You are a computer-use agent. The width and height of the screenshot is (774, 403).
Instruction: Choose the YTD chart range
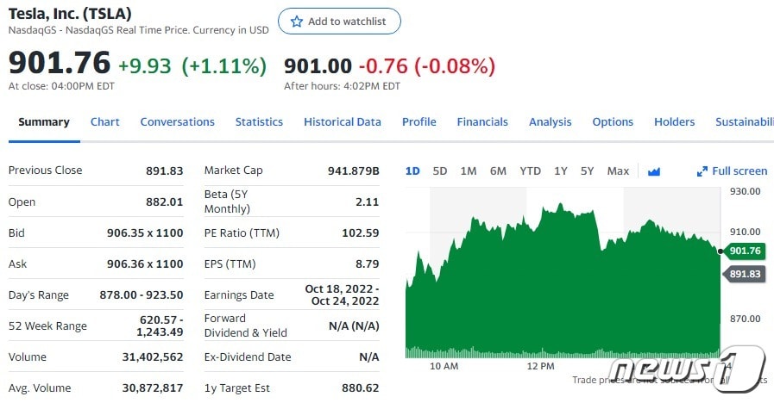[530, 171]
